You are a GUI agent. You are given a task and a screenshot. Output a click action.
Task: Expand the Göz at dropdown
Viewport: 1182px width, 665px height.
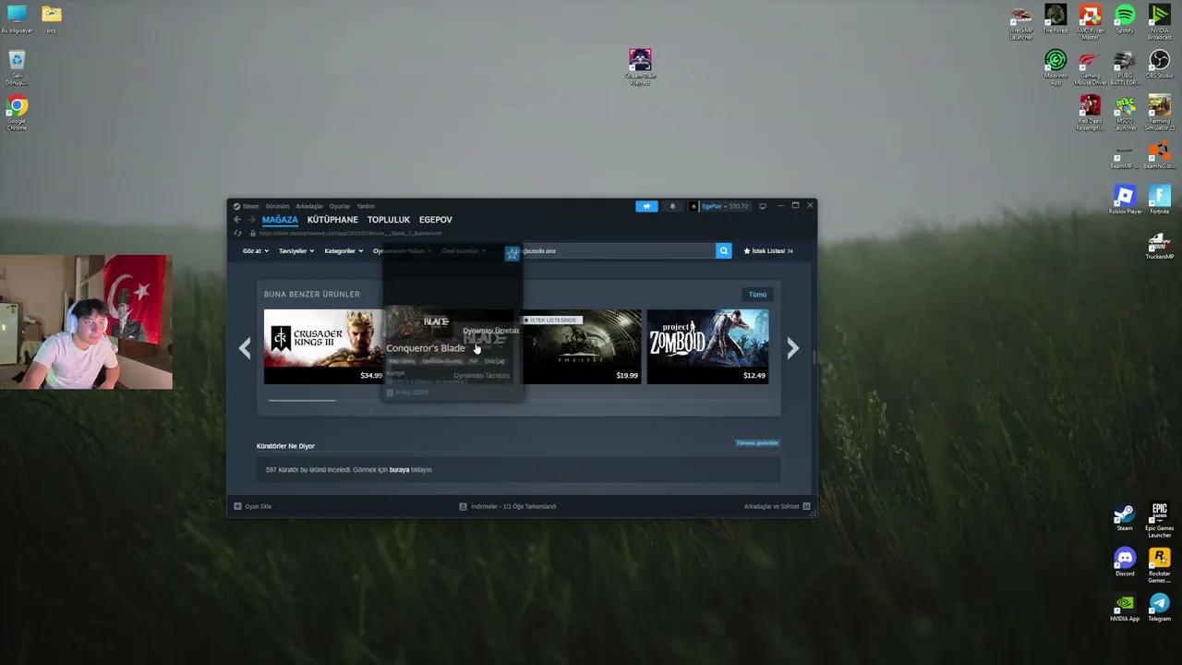click(x=256, y=251)
